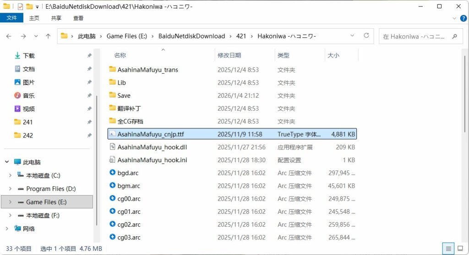469x255 pixels.
Task: Select the 翻译补丁 folder icon
Action: 113,108
